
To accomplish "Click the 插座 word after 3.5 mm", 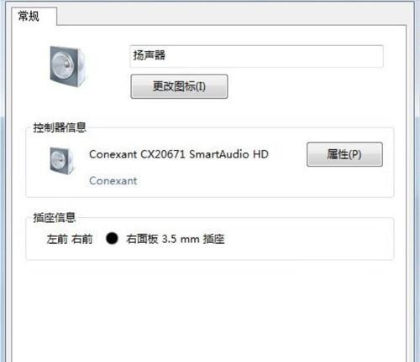I will click(x=213, y=239).
